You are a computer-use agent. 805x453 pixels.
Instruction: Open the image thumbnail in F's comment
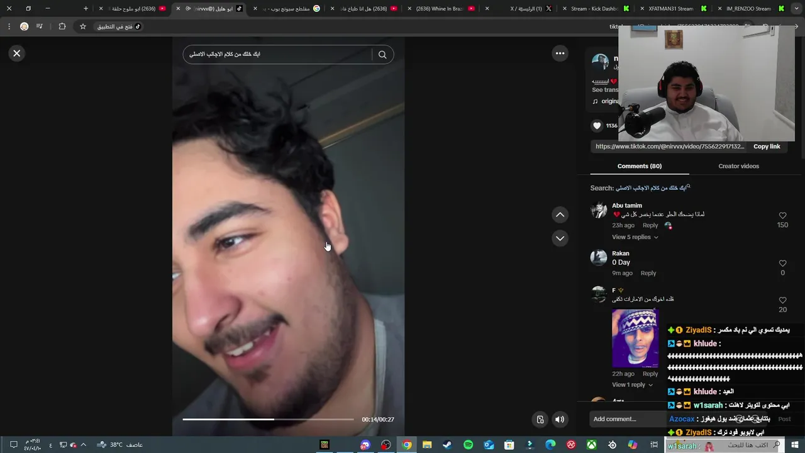coord(635,338)
